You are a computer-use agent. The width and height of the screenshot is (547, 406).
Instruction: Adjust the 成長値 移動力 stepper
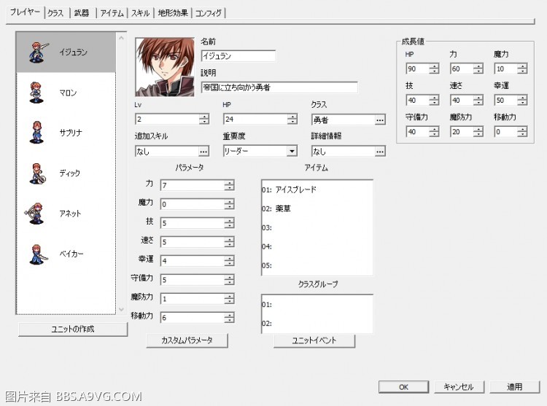(522, 132)
